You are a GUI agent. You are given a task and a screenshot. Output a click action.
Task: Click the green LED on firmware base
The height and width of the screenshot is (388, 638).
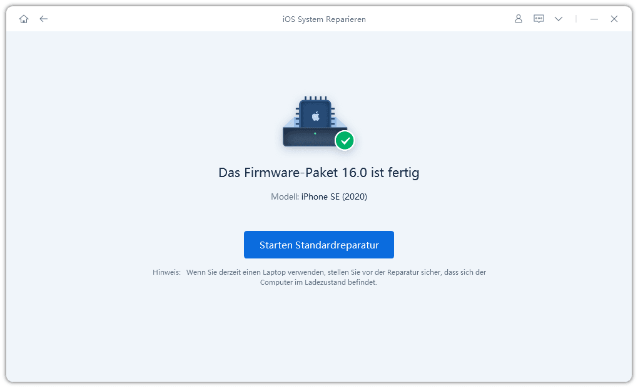315,133
